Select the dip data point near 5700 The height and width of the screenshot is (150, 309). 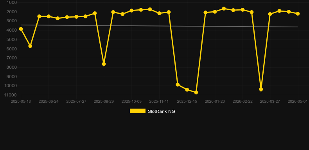[30, 46]
